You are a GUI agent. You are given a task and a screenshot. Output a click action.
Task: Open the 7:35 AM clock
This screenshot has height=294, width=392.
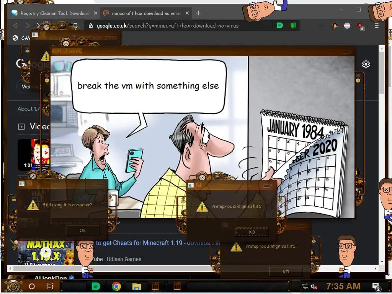(x=343, y=286)
